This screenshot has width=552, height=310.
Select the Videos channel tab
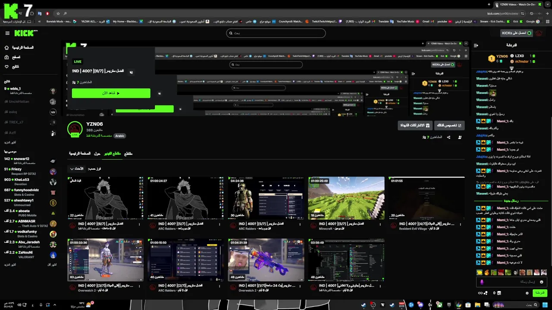point(113,154)
